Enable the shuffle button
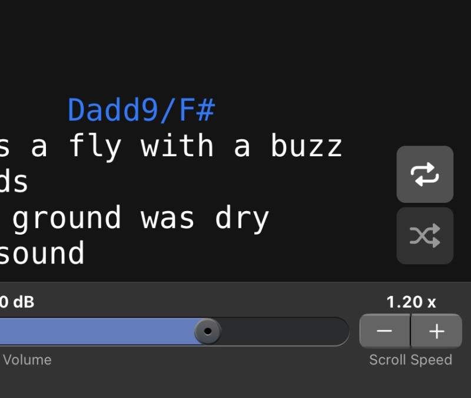Viewport: 471px width, 398px height. tap(424, 235)
